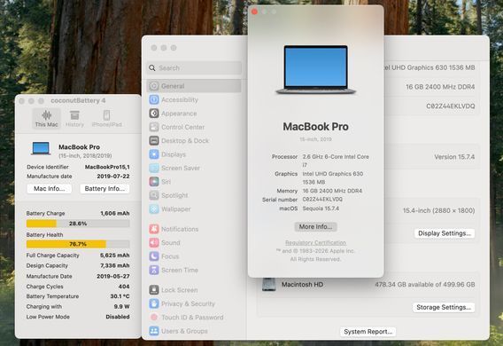Switch to iPhone/iPad tab in coconutBattery
The height and width of the screenshot is (346, 503).
[107, 119]
